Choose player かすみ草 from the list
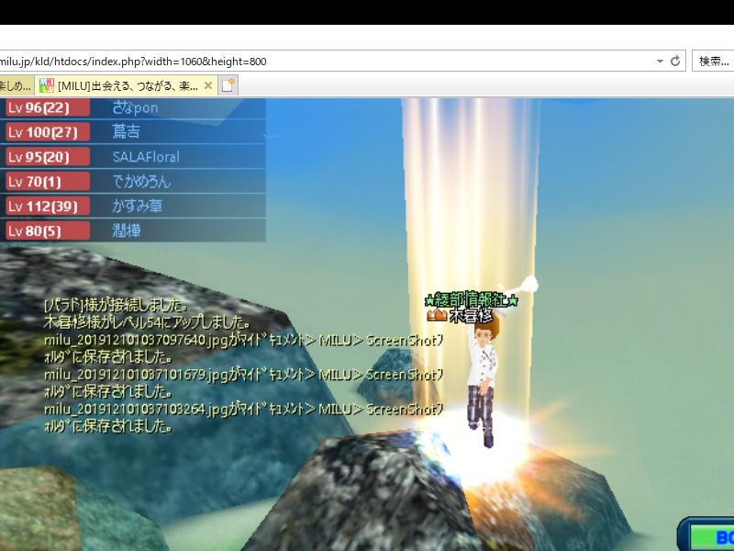This screenshot has width=734, height=551. pyautogui.click(x=137, y=207)
